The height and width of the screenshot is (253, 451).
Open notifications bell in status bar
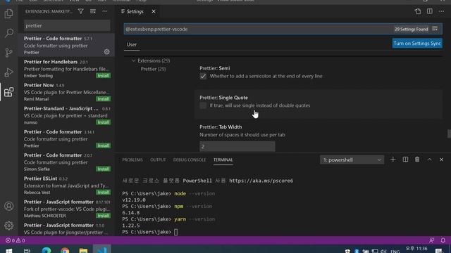tap(443, 240)
